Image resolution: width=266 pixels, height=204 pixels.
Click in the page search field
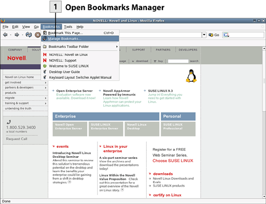(178, 61)
